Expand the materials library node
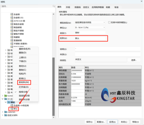This screenshot has height=125, width=144. point(3,112)
